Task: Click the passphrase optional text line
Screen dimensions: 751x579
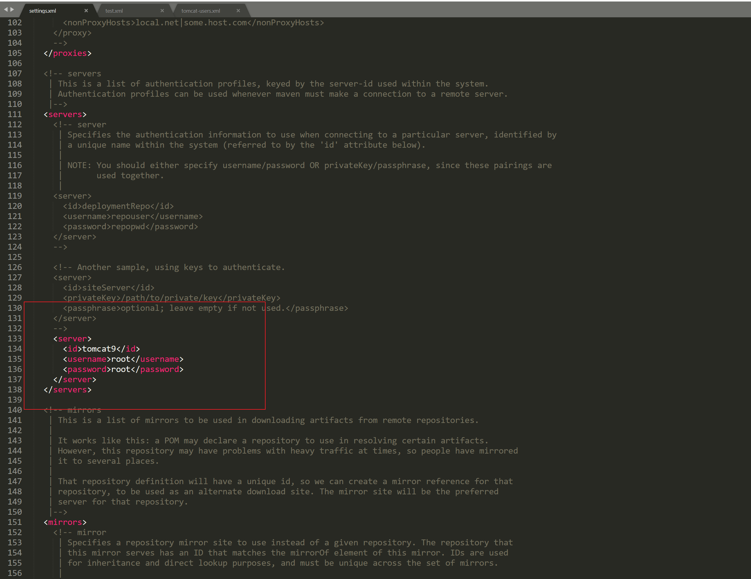Action: (205, 308)
